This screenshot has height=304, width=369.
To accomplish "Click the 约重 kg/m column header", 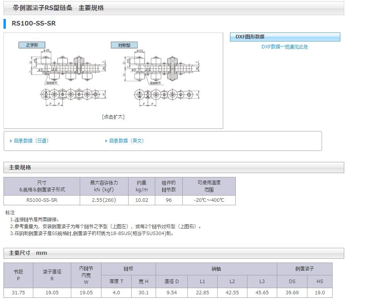I will pos(142,186).
